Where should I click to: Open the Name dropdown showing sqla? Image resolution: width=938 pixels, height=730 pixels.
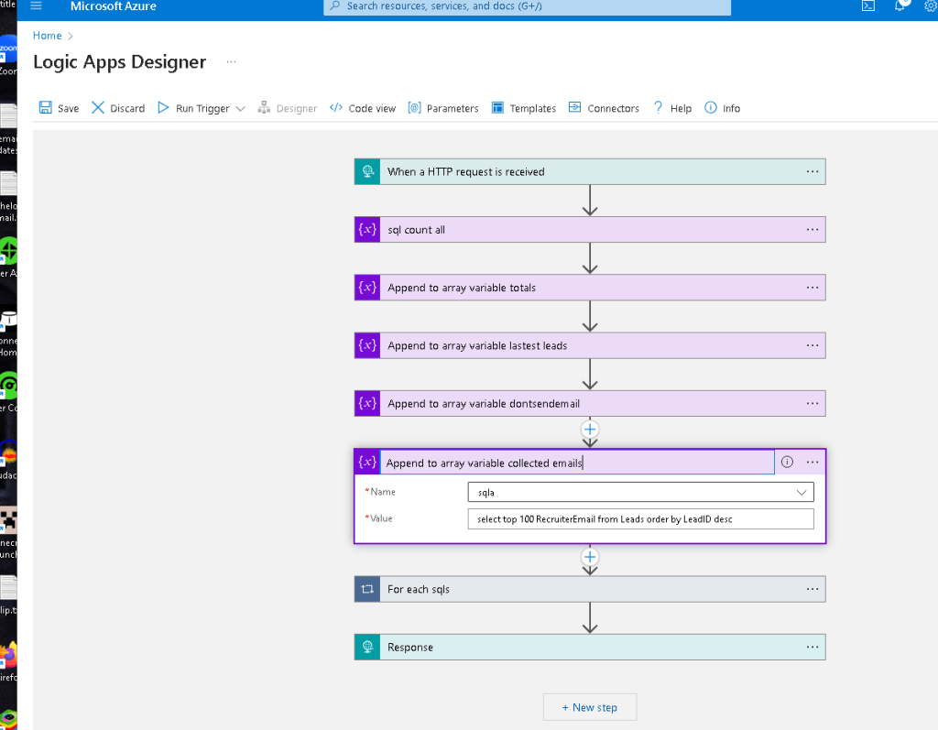640,493
